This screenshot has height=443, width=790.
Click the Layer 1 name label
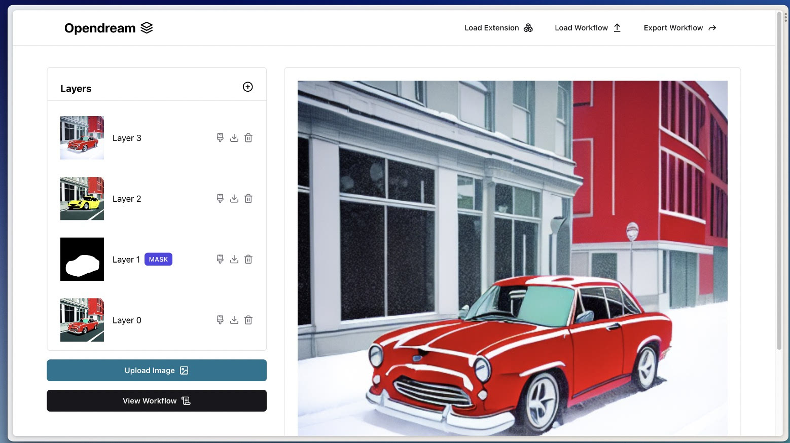pyautogui.click(x=126, y=260)
